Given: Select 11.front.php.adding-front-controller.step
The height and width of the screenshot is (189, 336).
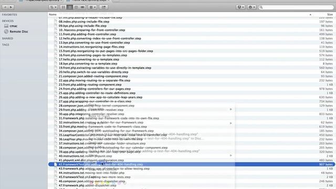Looking at the screenshot, I should click(87, 34).
